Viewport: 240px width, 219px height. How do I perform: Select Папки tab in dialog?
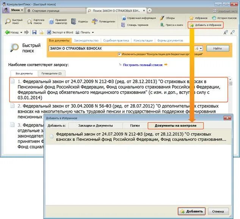135,125
